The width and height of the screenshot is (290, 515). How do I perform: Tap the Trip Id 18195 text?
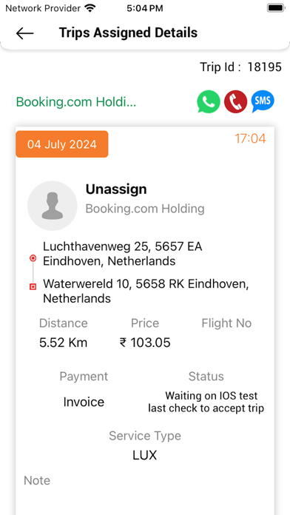click(x=240, y=67)
